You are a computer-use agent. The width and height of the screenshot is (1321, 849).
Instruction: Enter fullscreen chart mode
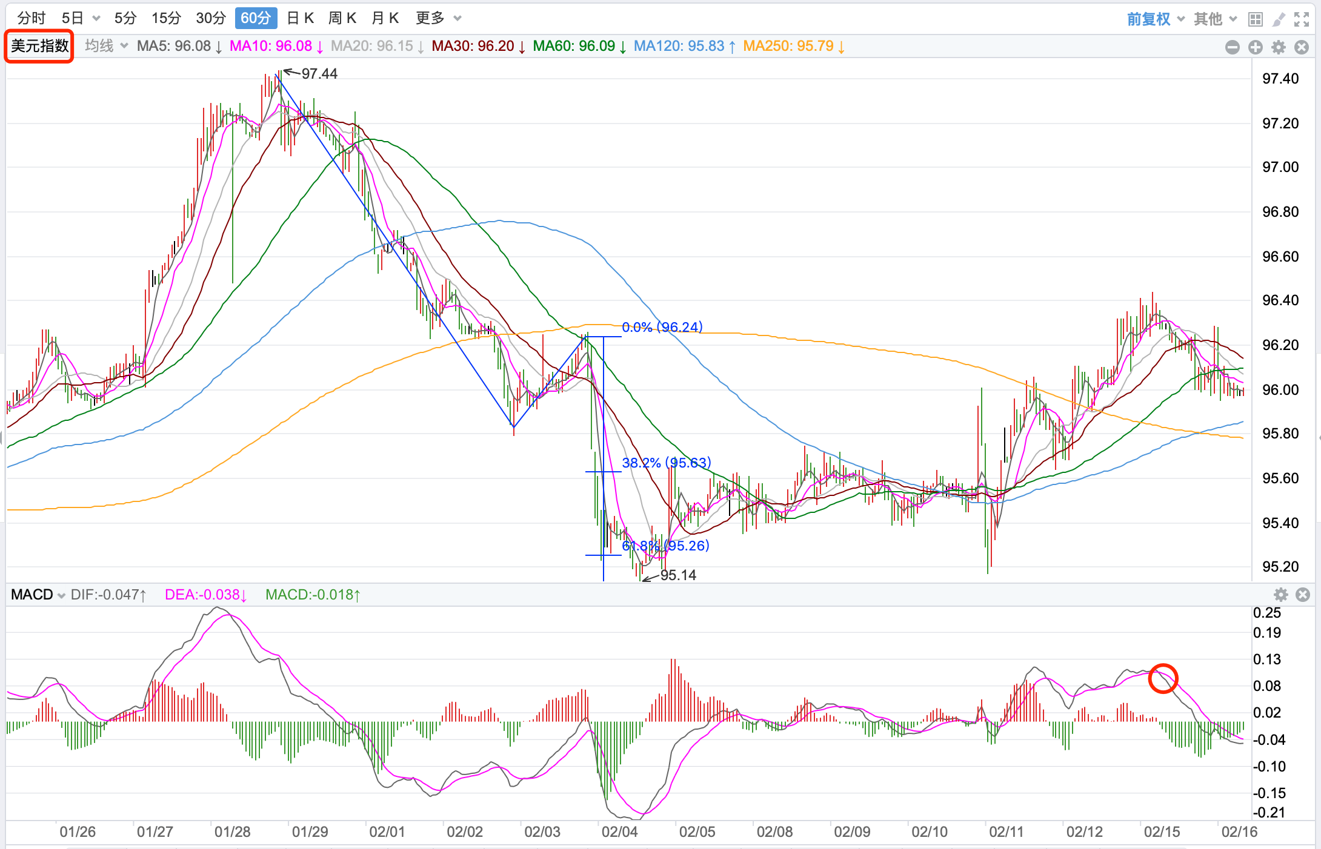[1301, 19]
